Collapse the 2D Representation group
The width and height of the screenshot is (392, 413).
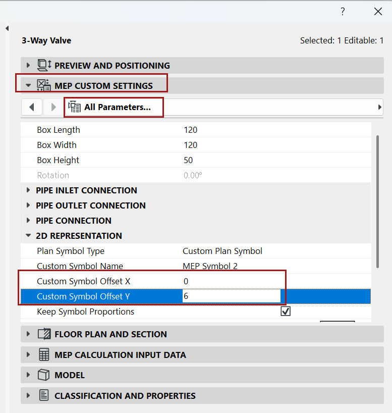pyautogui.click(x=28, y=236)
